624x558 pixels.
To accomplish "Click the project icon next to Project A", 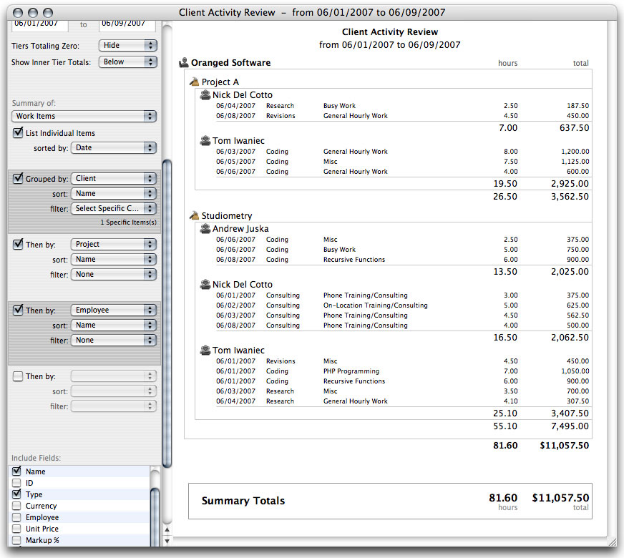I will click(x=194, y=82).
